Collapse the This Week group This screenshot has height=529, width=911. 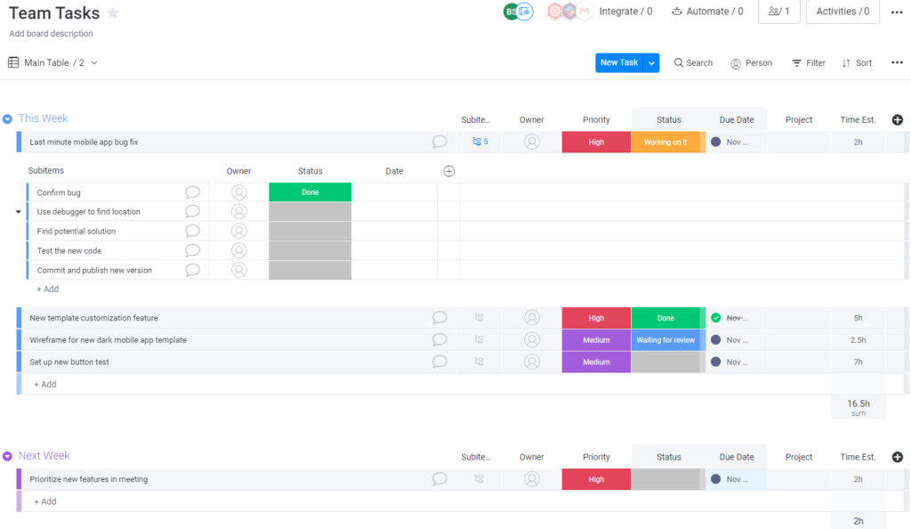[x=8, y=118]
